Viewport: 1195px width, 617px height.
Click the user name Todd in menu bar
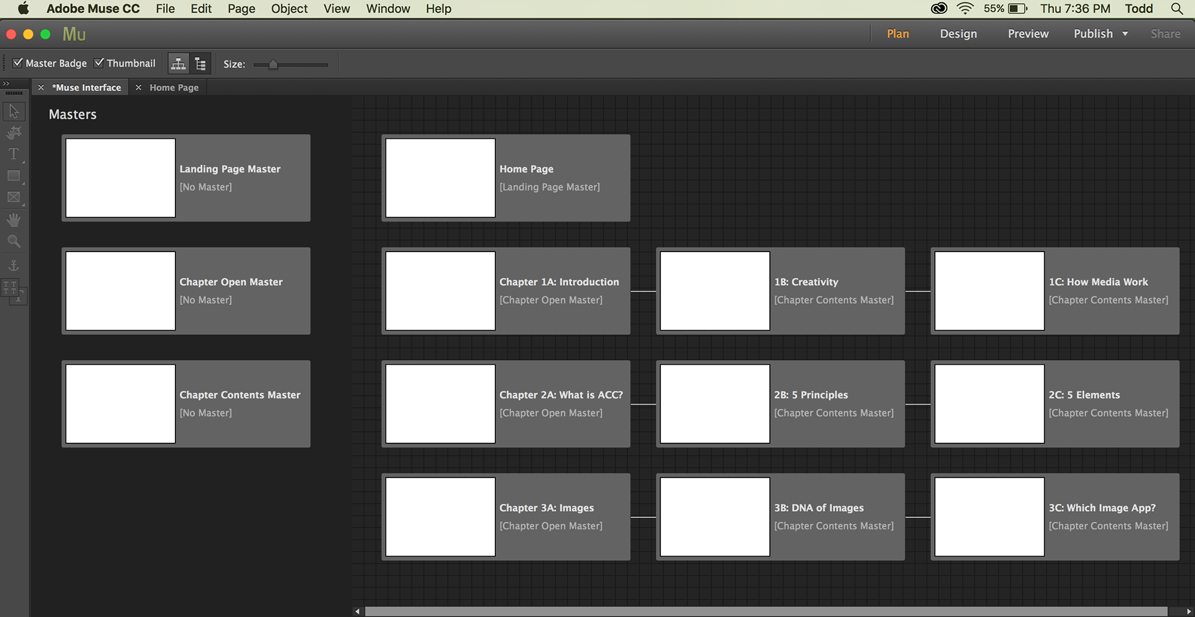(x=1139, y=9)
